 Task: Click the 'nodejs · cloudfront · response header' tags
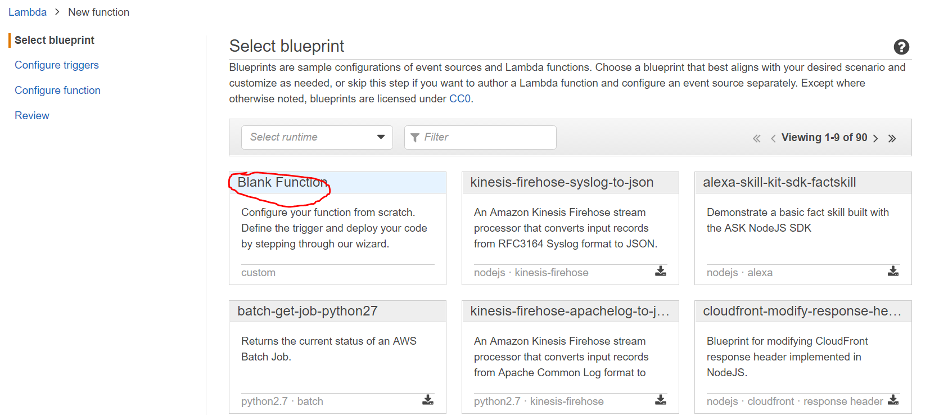[x=795, y=402]
